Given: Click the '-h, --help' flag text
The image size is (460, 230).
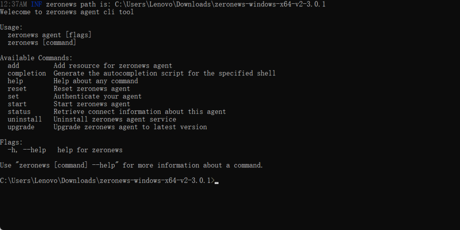Looking at the screenshot, I should click(26, 150).
